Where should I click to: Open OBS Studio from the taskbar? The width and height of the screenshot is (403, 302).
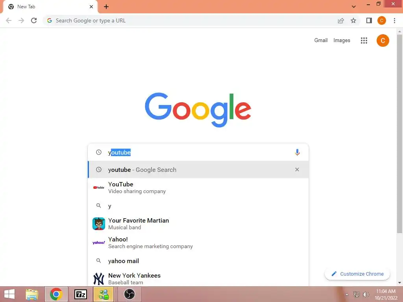(129, 294)
